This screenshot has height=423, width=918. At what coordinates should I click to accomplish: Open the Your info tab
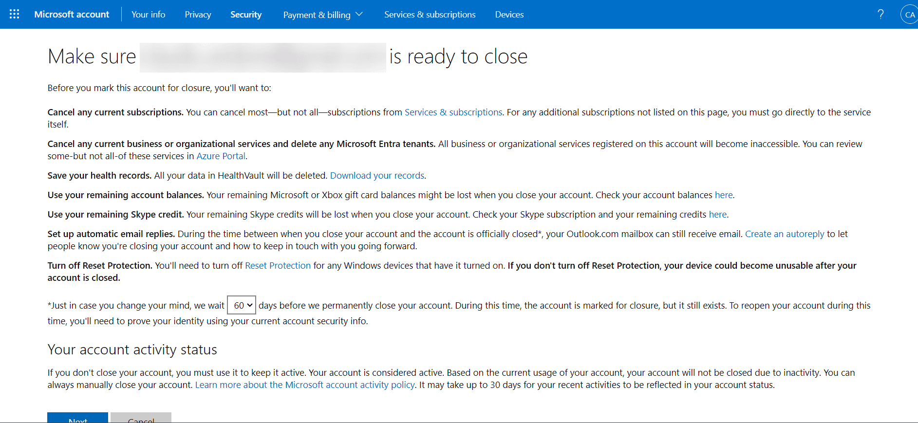coord(148,14)
